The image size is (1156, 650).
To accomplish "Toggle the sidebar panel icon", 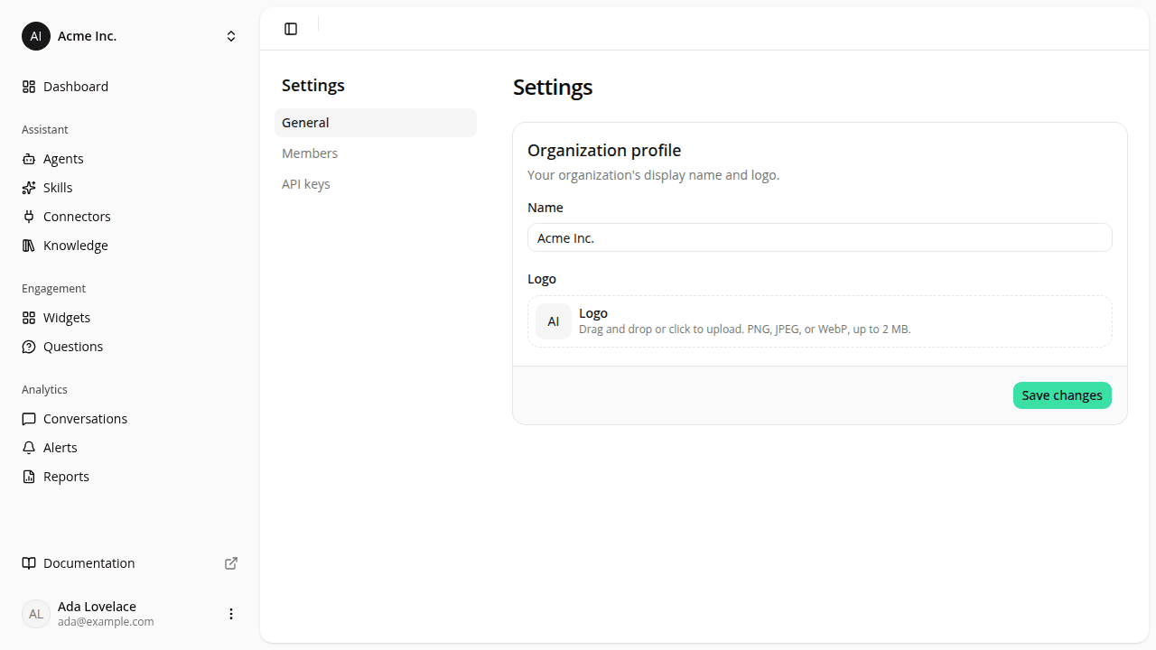I will (291, 29).
